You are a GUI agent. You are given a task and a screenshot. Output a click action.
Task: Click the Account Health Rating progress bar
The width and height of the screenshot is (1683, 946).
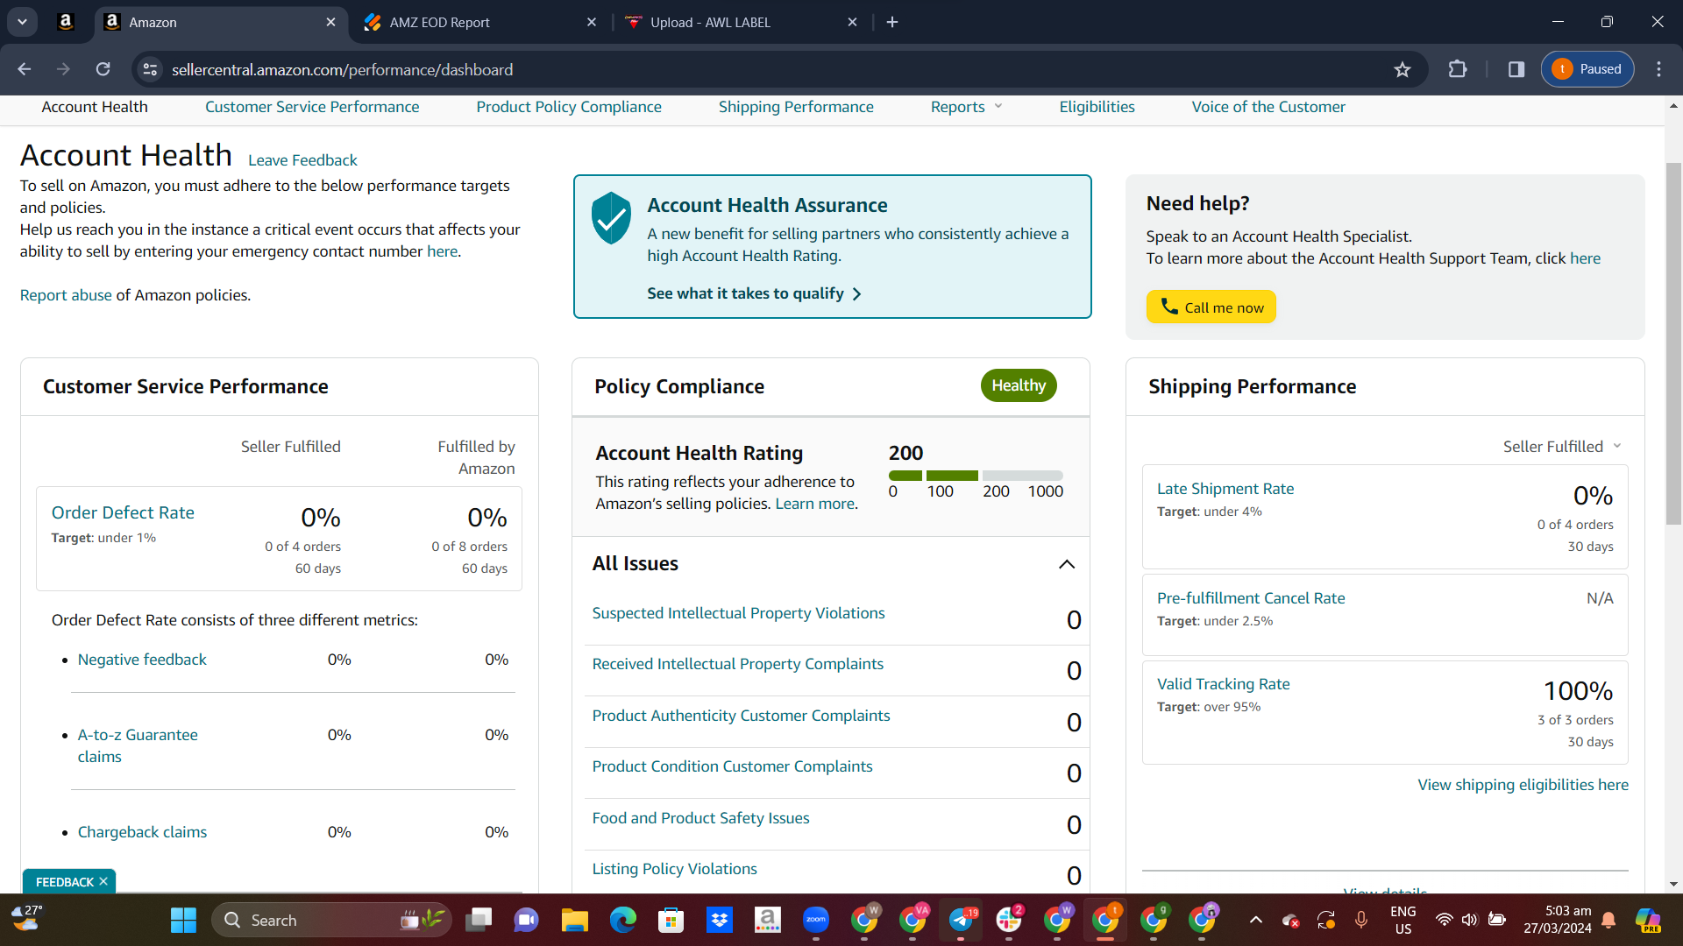point(976,476)
